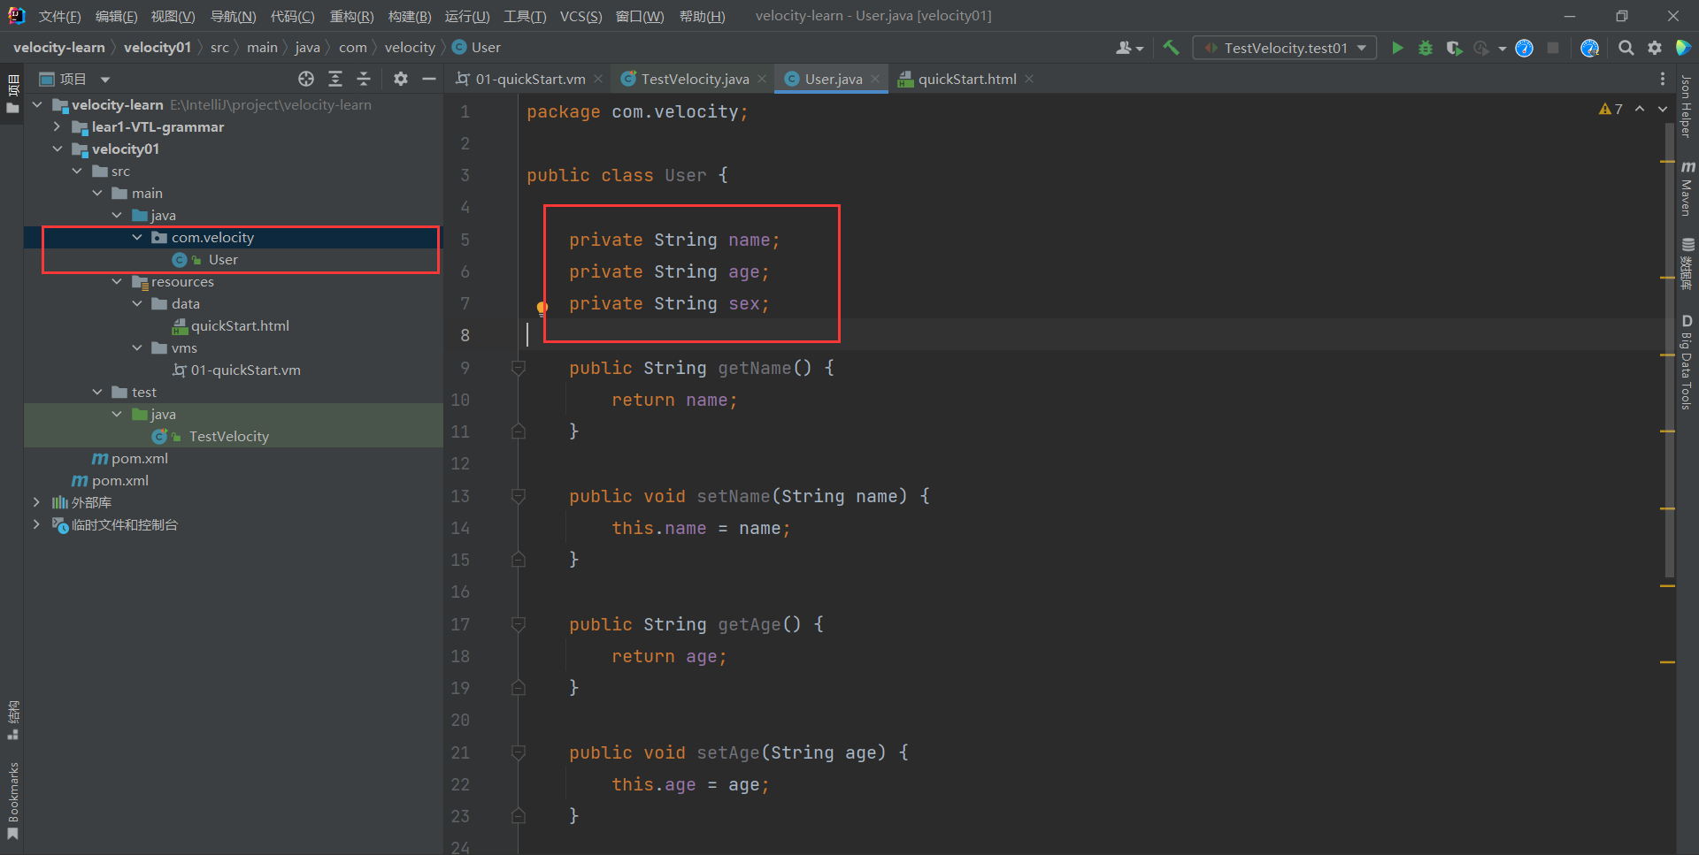Go to next highlighted error arrow

[x=1663, y=109]
